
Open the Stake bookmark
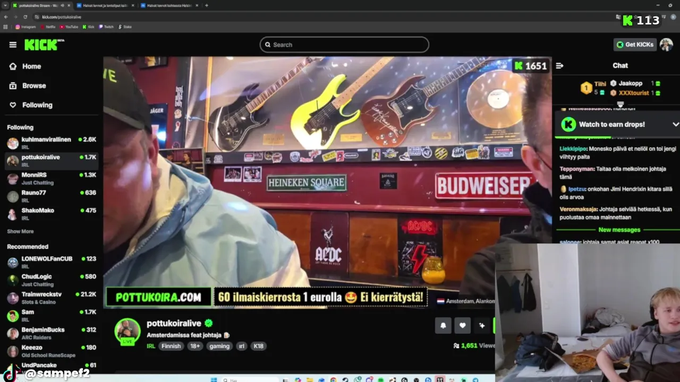125,27
